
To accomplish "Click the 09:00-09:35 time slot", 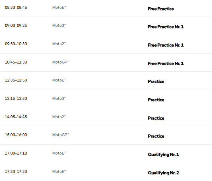I will point(16,25).
